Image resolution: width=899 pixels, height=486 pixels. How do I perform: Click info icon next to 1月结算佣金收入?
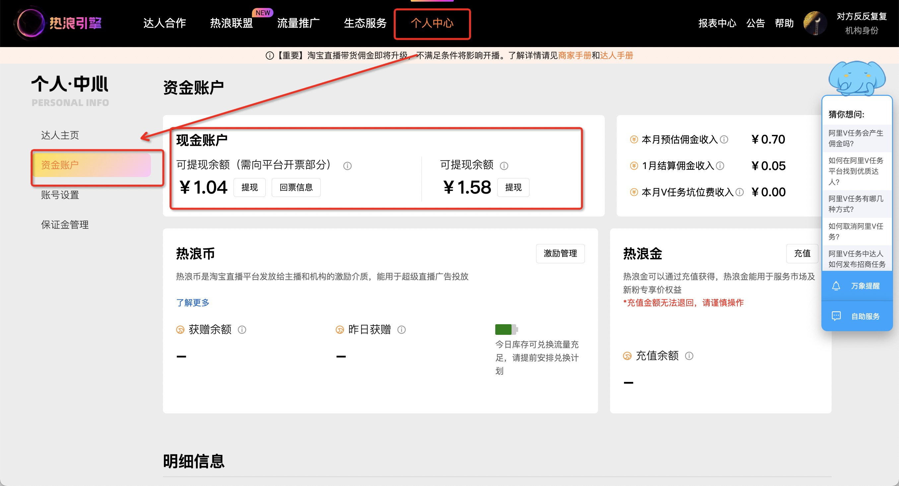(x=720, y=166)
